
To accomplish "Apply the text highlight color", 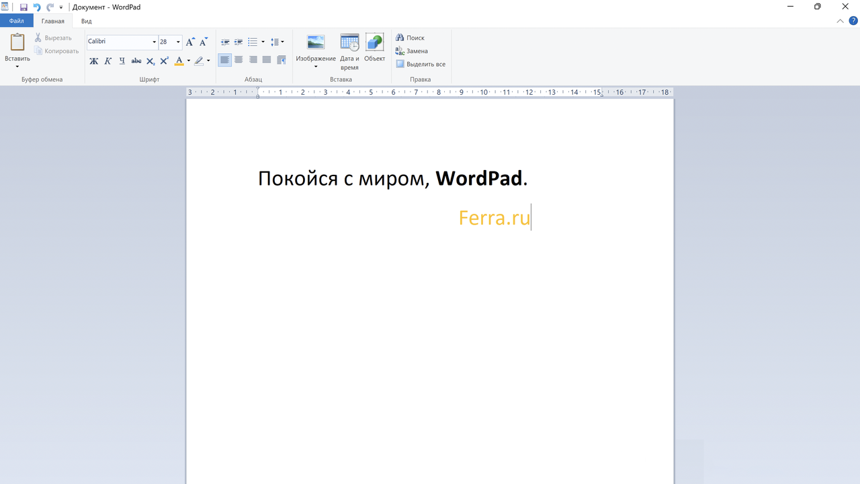I will tap(199, 61).
